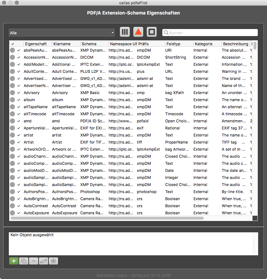Select the 'AutoBrightn...' property cell
The width and height of the screenshot is (267, 279).
click(36, 199)
